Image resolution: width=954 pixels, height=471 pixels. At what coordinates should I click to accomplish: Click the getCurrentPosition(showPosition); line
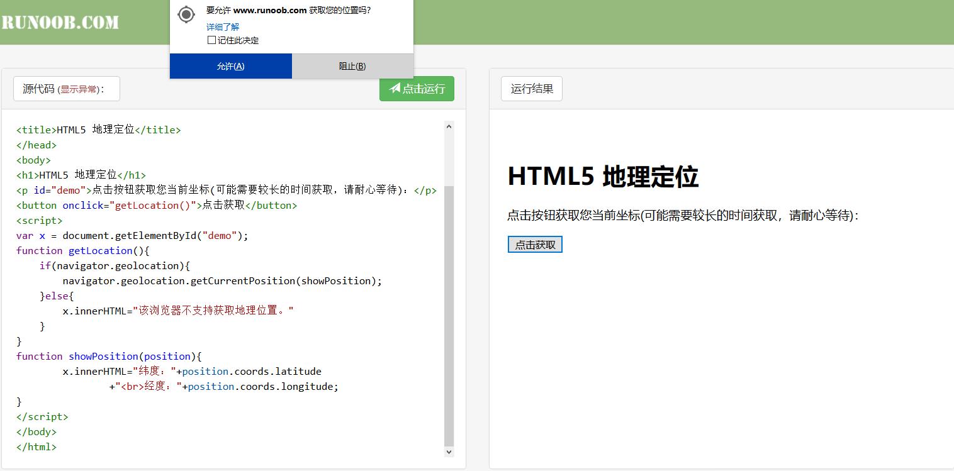(x=222, y=280)
